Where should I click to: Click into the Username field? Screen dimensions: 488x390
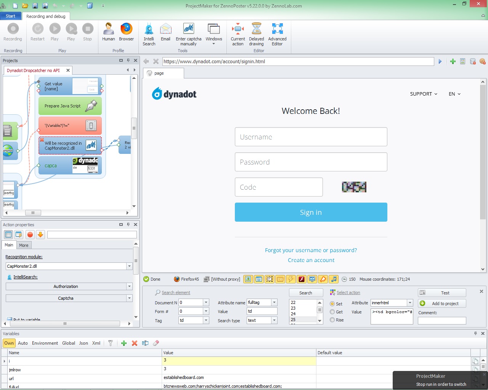tap(311, 137)
